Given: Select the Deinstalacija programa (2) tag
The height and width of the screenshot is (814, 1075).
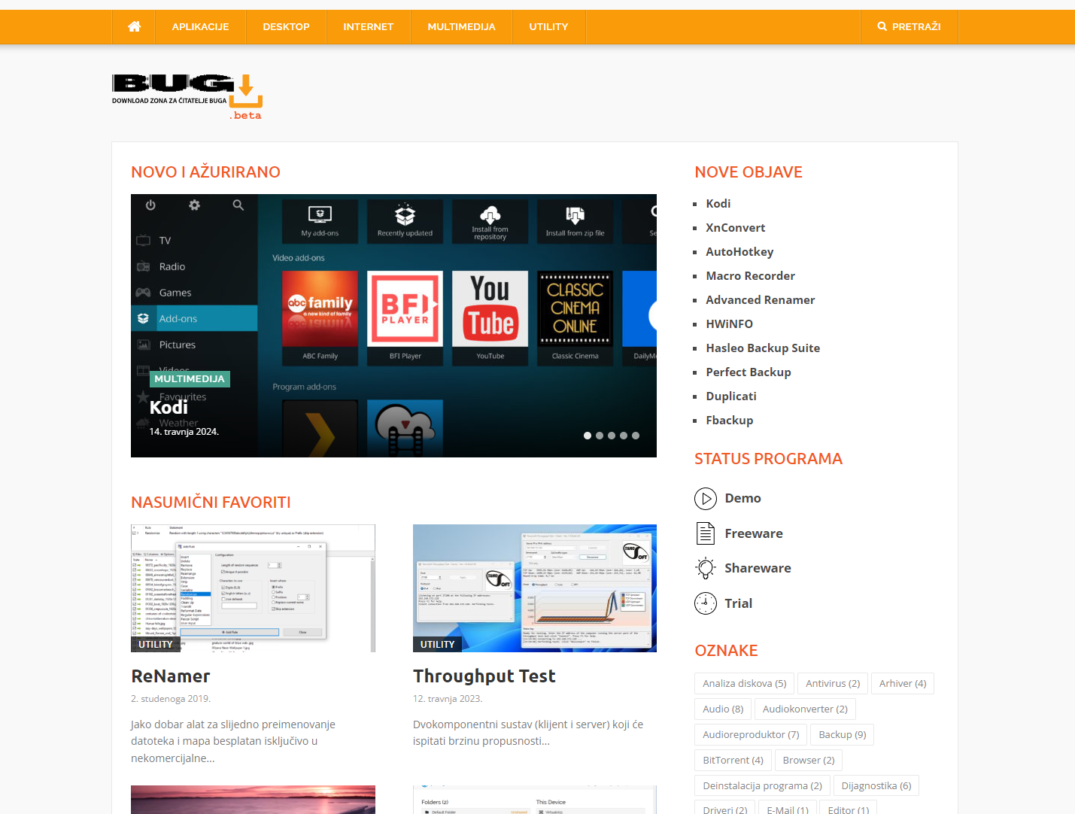Looking at the screenshot, I should [x=762, y=785].
